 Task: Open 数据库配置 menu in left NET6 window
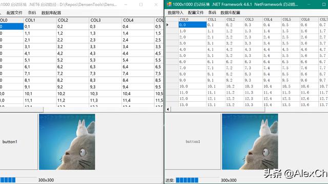[x=51, y=13]
